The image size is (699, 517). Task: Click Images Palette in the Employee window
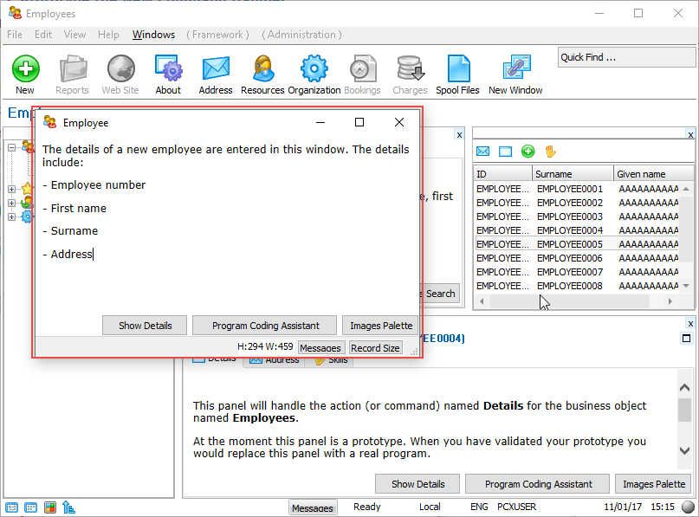point(381,326)
